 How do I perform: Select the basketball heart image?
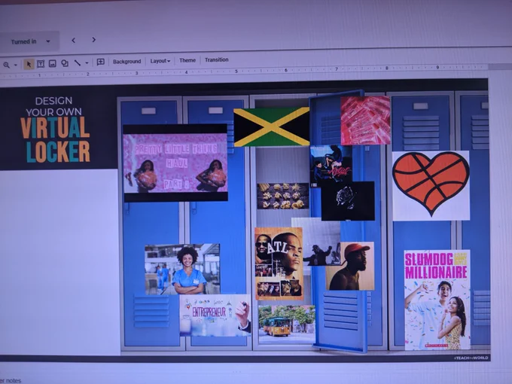431,185
